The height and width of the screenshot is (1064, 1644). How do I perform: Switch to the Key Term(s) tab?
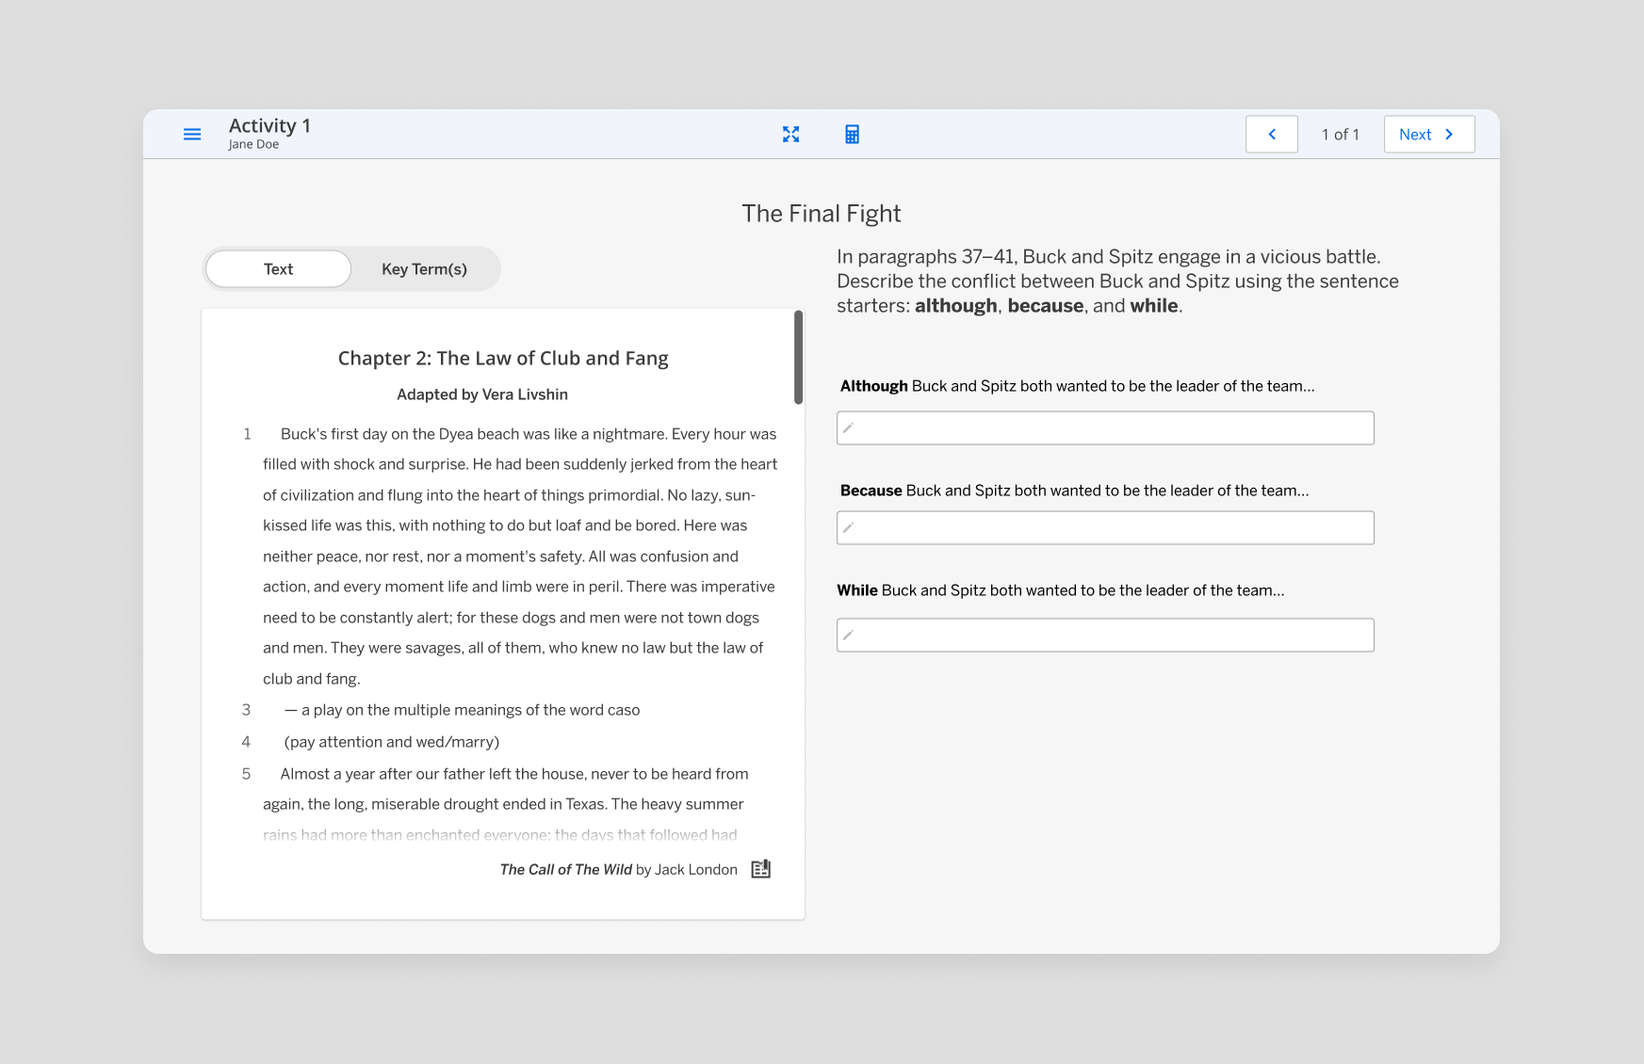[x=424, y=269]
